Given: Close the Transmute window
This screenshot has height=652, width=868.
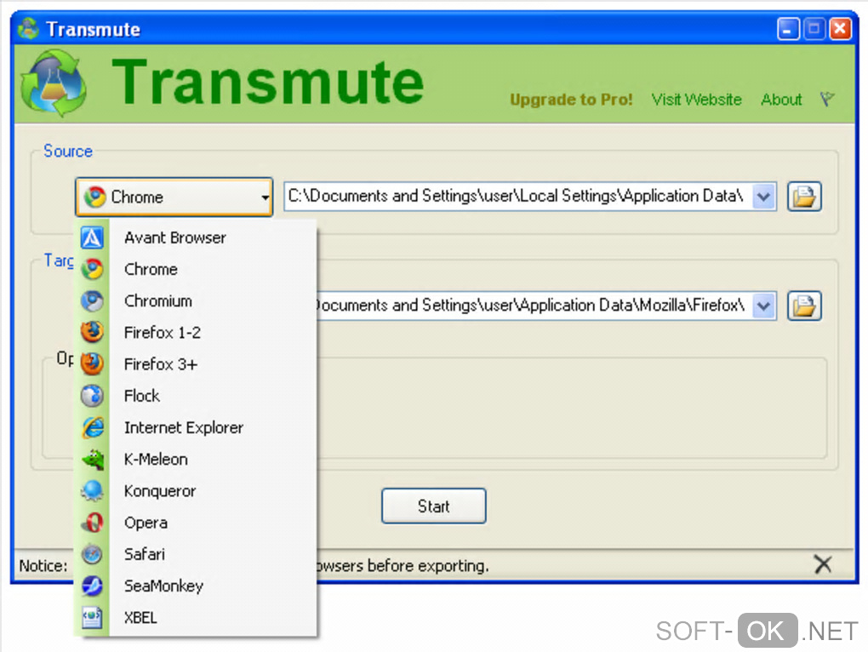Looking at the screenshot, I should (x=840, y=29).
